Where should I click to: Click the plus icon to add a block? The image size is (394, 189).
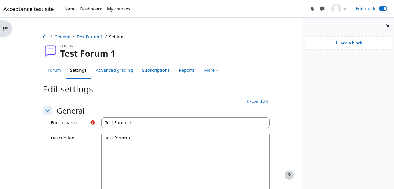pos(336,43)
